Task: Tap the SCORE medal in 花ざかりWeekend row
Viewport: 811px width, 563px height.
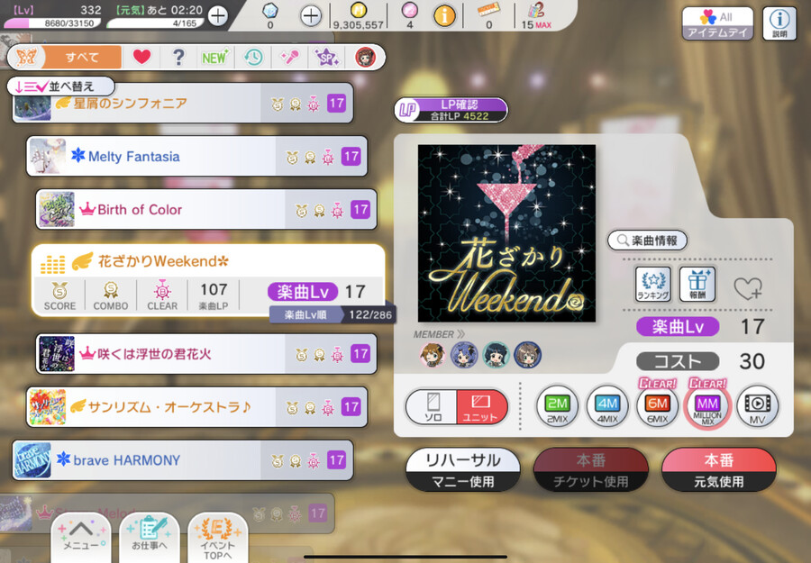Action: (x=59, y=295)
